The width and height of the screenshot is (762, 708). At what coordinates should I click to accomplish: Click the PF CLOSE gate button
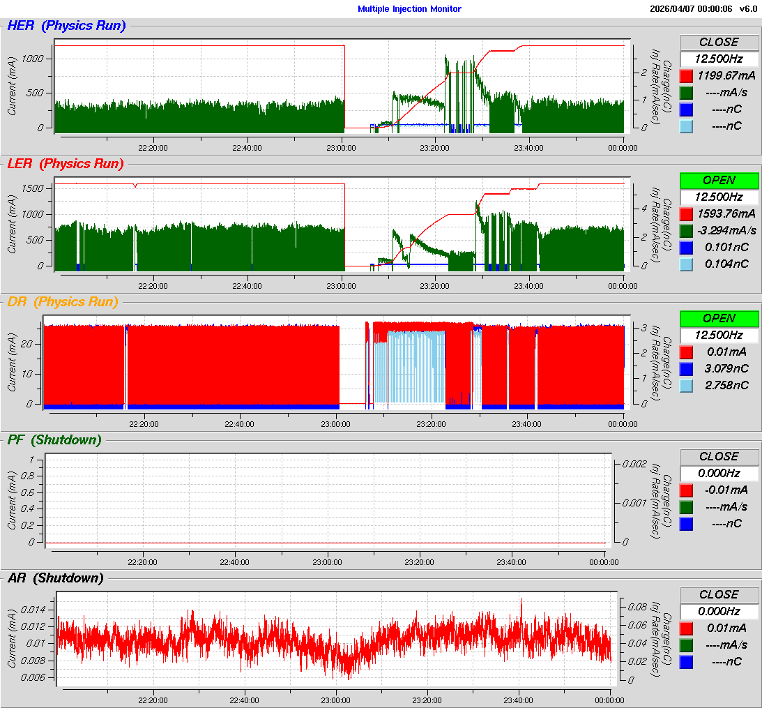[719, 457]
